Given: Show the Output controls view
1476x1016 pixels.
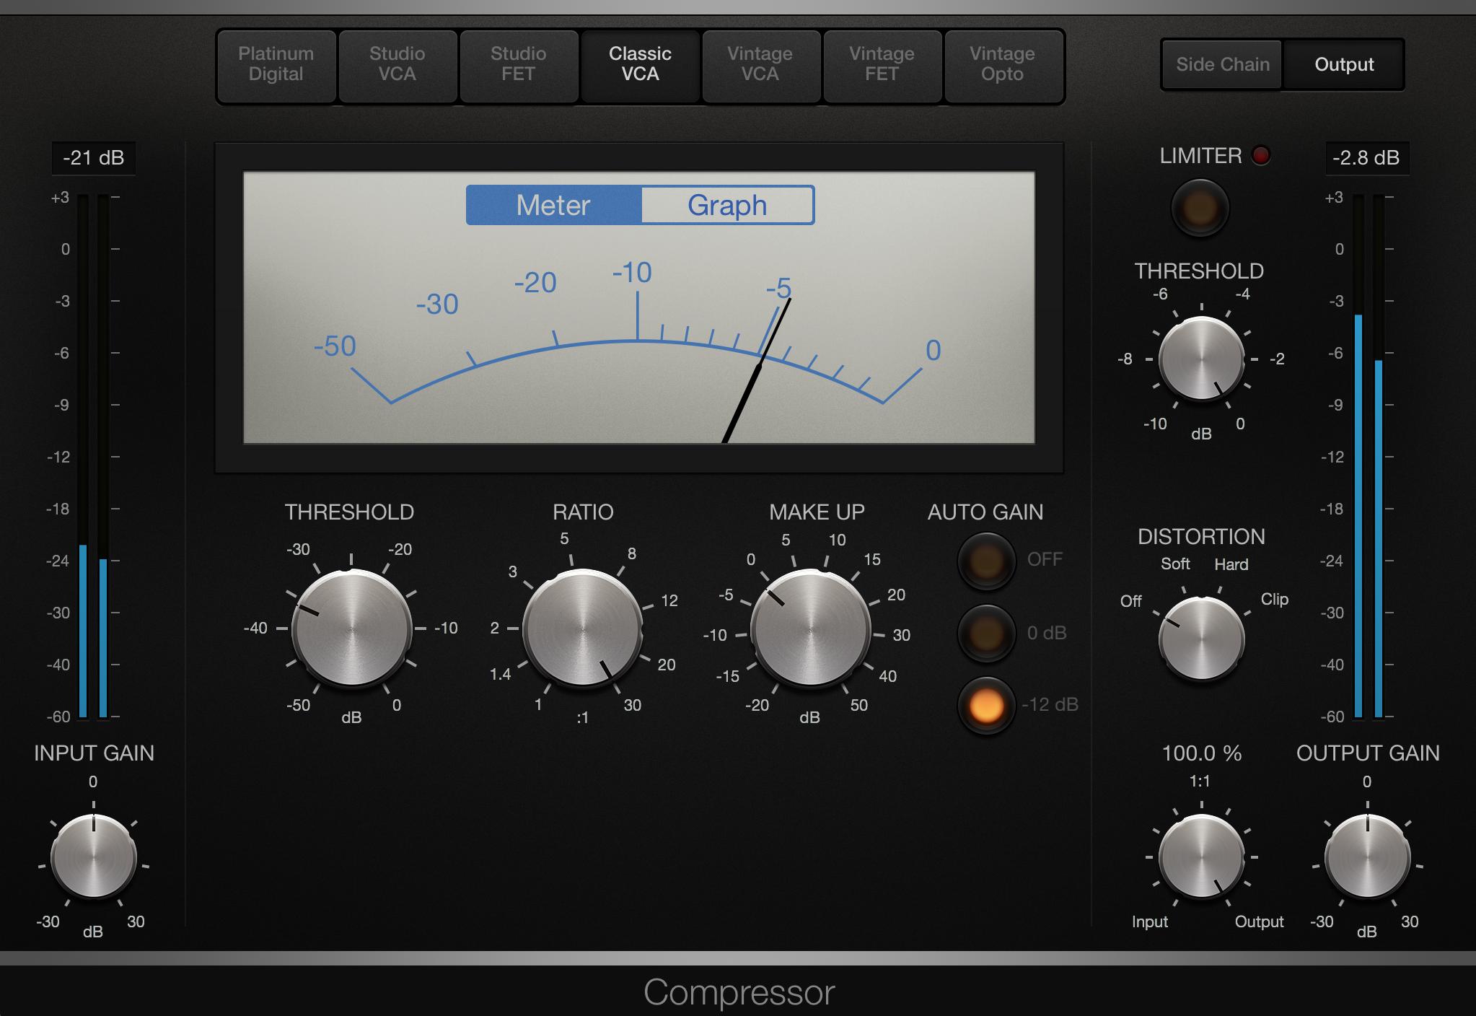Looking at the screenshot, I should click(1344, 65).
